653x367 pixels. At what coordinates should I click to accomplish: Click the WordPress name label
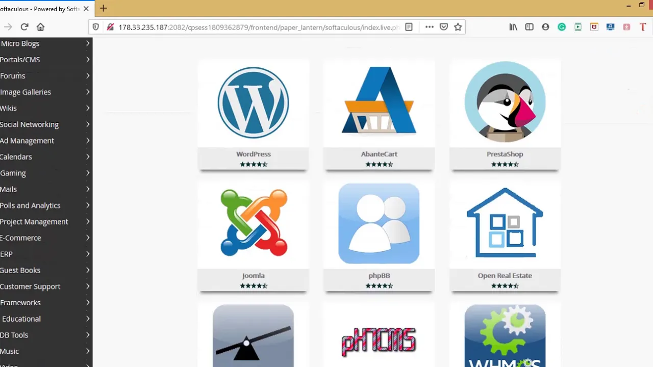(254, 154)
